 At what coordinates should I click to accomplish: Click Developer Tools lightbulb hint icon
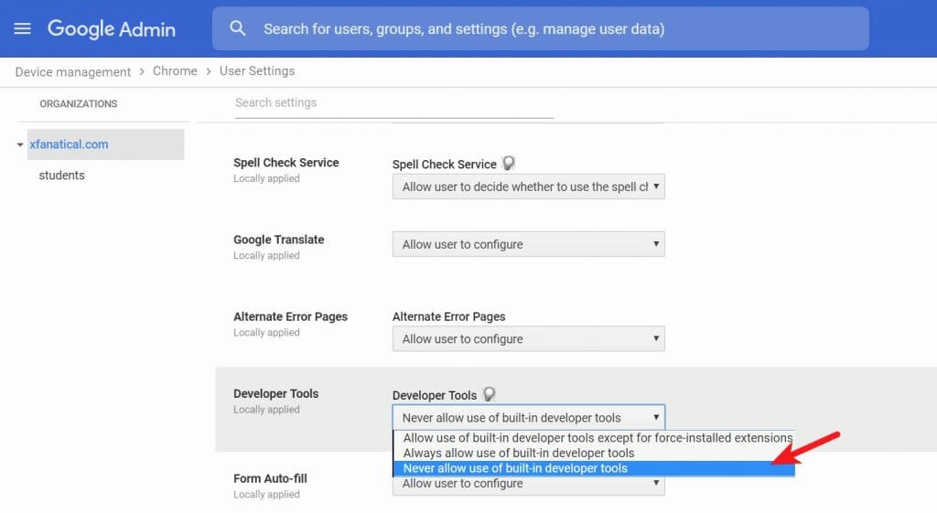click(x=489, y=394)
